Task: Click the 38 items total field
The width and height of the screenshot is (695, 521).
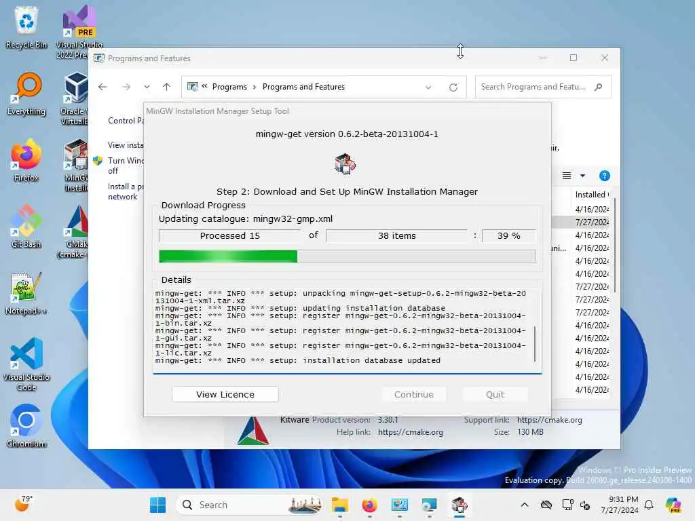Action: point(396,235)
